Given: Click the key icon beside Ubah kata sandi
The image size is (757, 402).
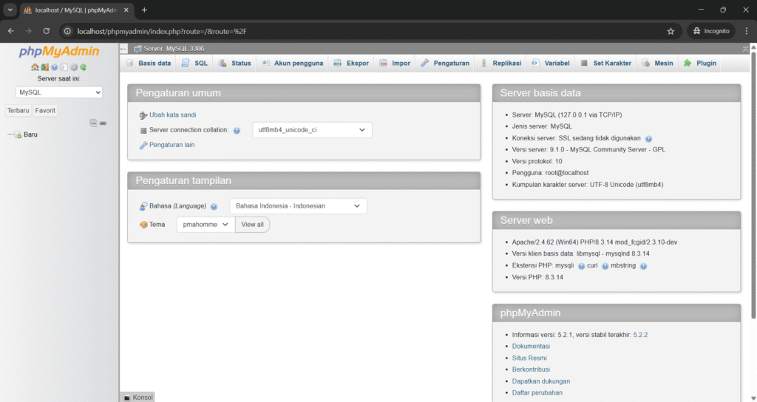Looking at the screenshot, I should (x=143, y=115).
